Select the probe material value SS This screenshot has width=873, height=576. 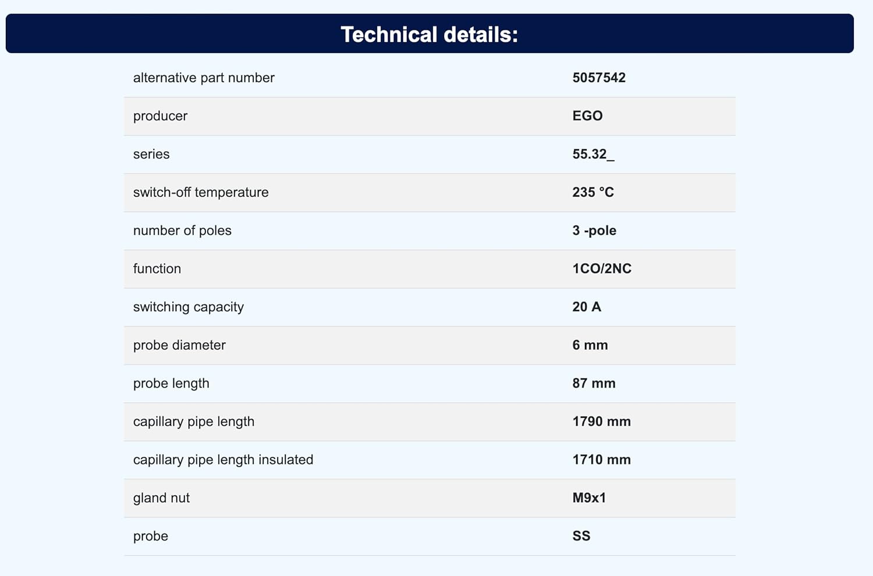[x=581, y=536]
